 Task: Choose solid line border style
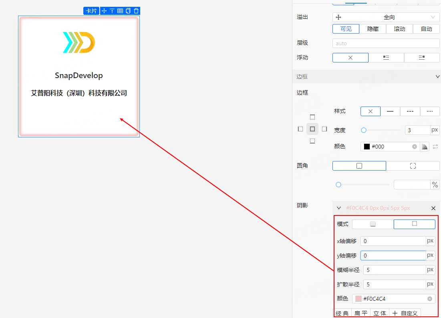point(390,111)
